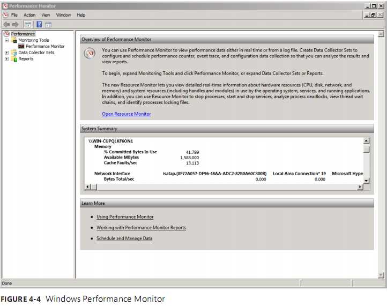Viewport: 387px width, 306px height.
Task: Open the Help icon in the toolbar
Action: tap(39, 24)
